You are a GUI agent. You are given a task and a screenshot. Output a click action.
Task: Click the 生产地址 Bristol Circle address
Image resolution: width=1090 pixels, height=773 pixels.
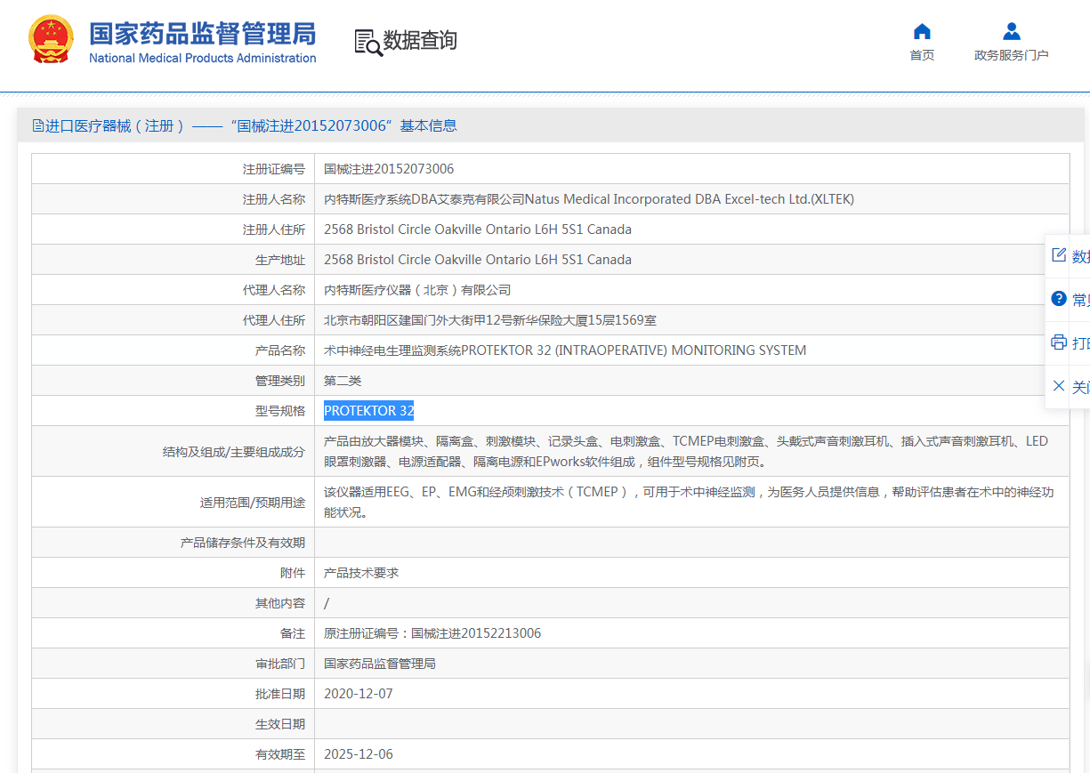click(x=478, y=260)
